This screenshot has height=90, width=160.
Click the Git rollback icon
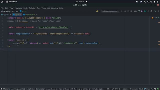(151, 11)
